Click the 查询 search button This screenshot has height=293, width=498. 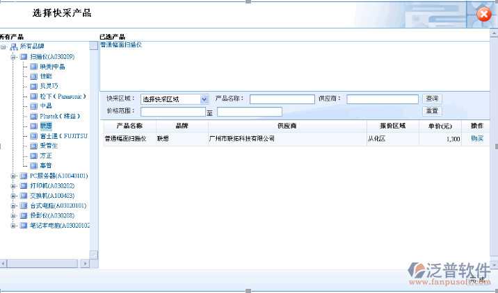click(x=432, y=99)
